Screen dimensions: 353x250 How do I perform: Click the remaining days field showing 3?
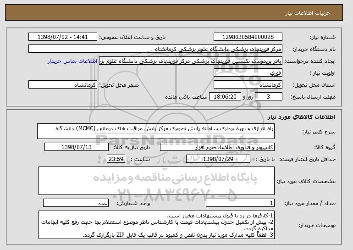pos(268,97)
